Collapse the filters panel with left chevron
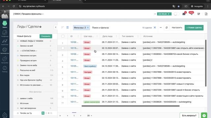Image resolution: width=211 pixels, height=118 pixels. coord(56,28)
